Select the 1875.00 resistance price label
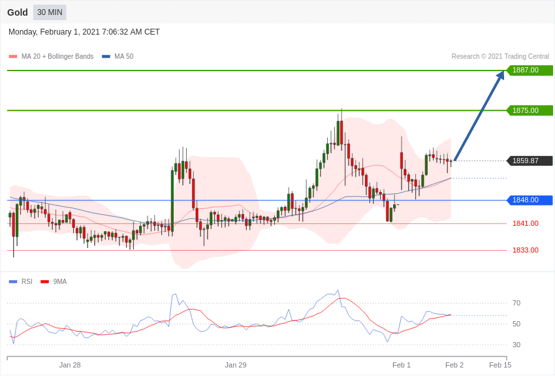The width and height of the screenshot is (555, 376). tap(530, 110)
